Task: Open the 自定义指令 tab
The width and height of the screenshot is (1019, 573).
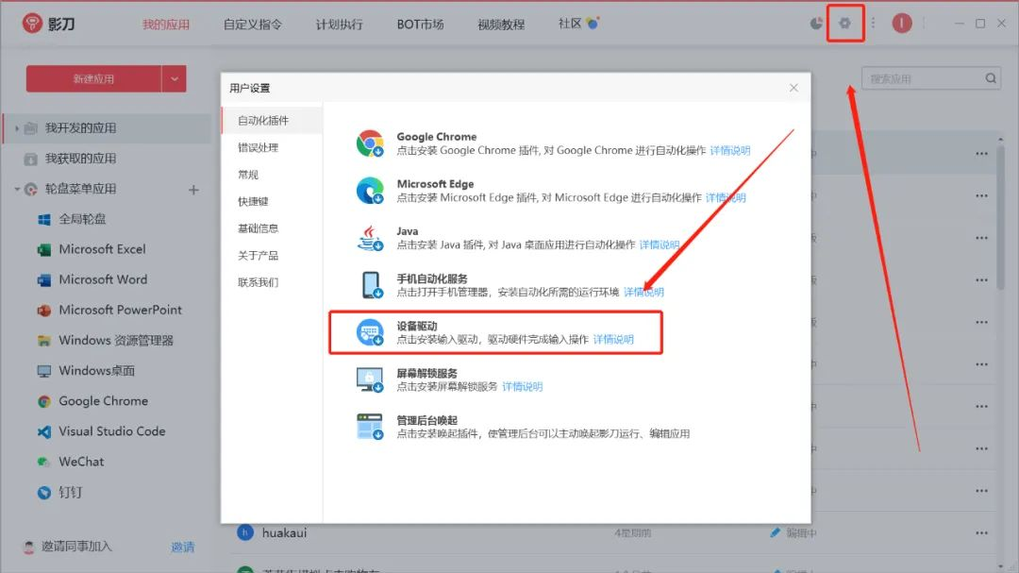Action: tap(252, 25)
